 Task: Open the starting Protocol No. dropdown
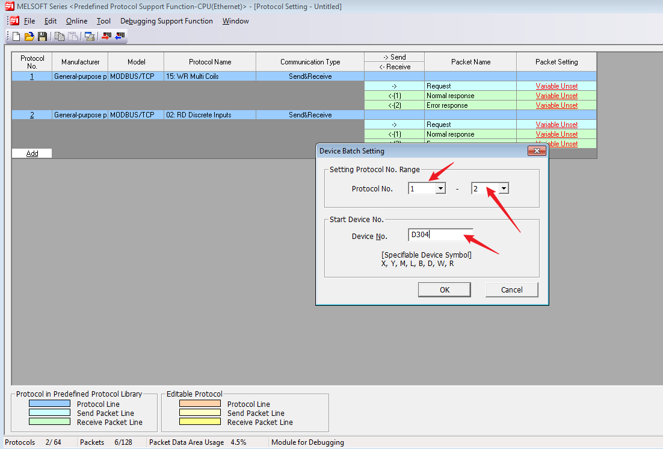(x=440, y=189)
